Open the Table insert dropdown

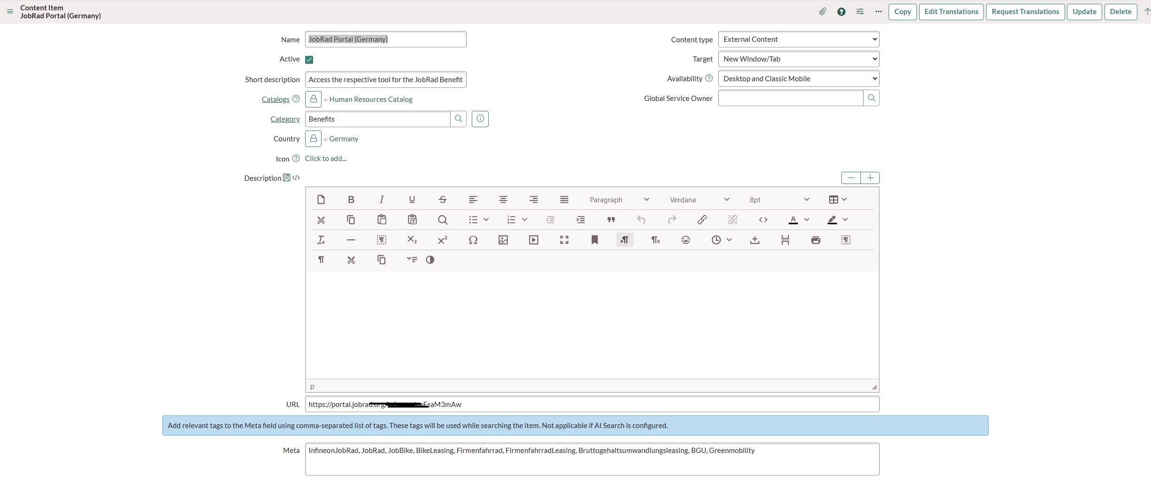tap(838, 199)
